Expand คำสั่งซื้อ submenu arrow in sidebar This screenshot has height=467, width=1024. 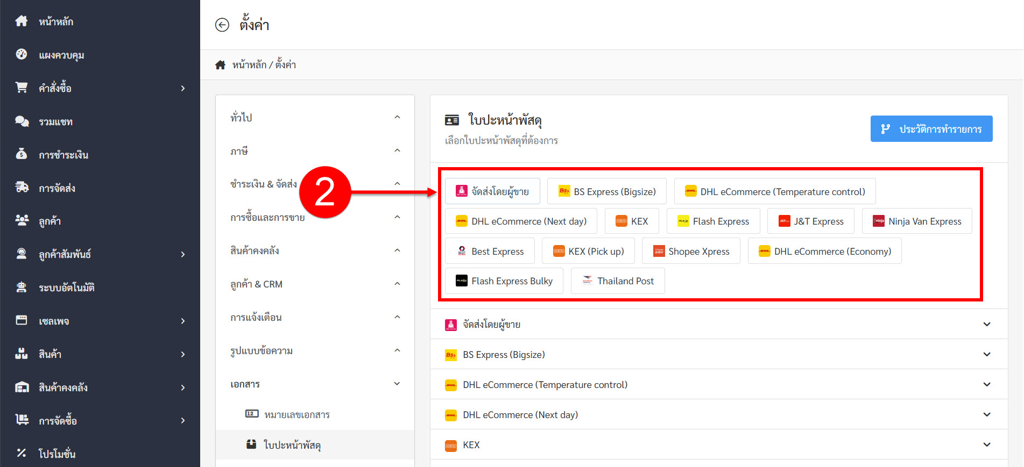coord(183,88)
